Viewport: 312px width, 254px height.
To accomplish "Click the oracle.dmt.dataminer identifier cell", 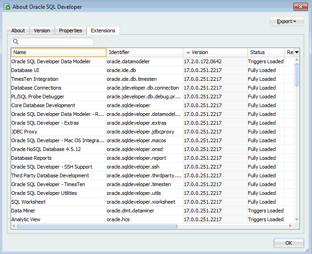I will (144, 211).
